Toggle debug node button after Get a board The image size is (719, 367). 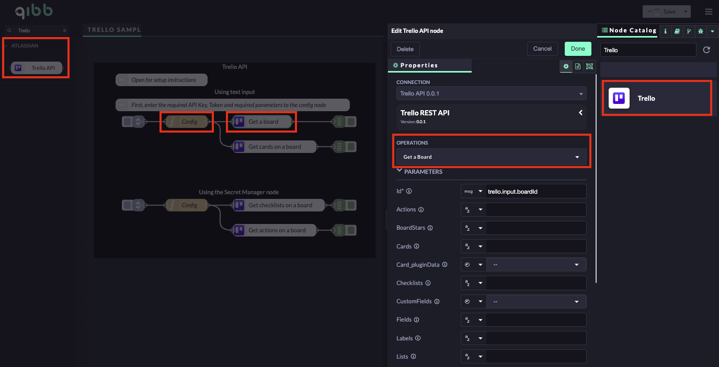point(352,122)
